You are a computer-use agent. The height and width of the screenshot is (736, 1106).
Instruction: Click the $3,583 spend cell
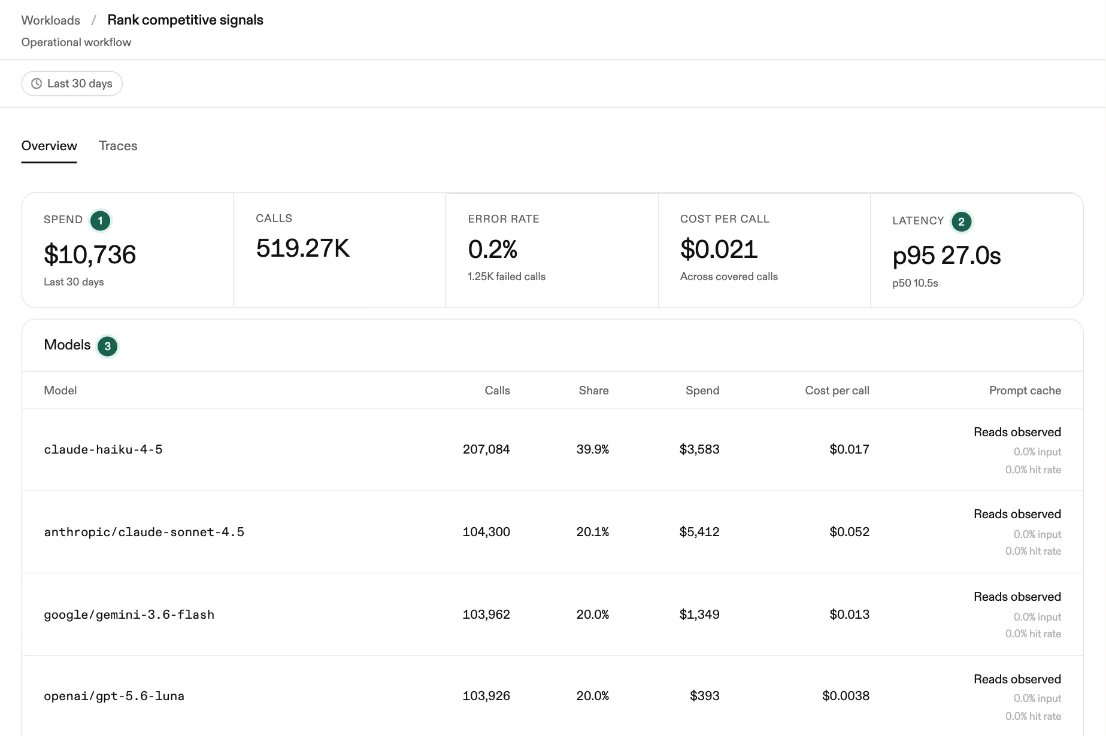tap(699, 449)
